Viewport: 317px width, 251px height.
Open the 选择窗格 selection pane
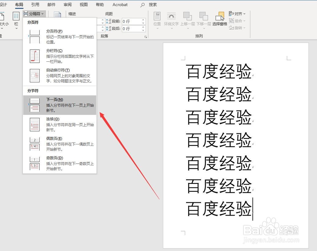220,19
